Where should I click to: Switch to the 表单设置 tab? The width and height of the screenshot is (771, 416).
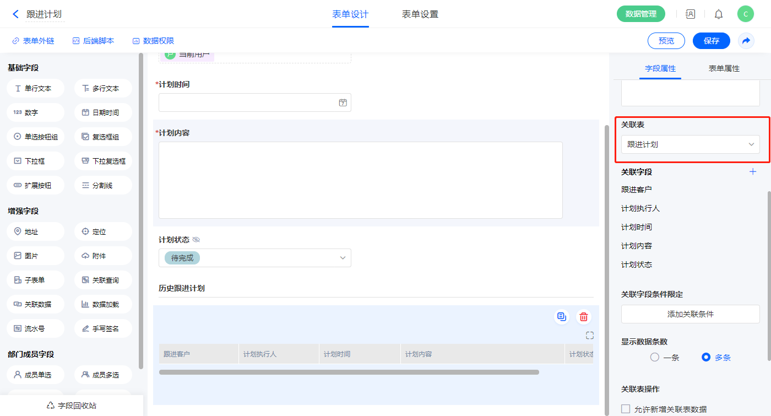click(x=420, y=14)
